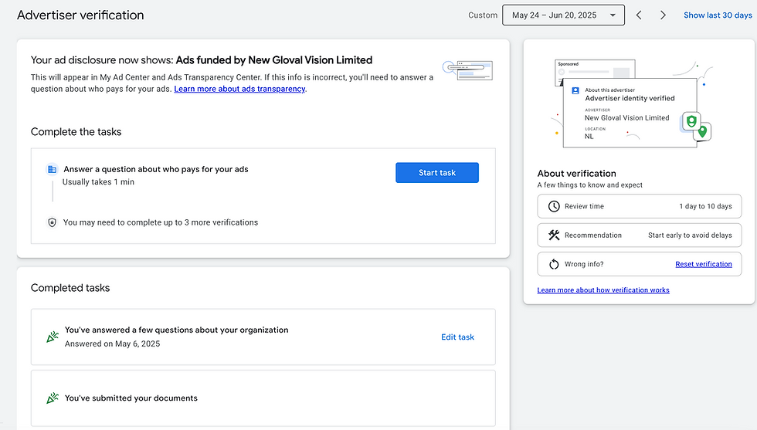The height and width of the screenshot is (430, 757).
Task: Click 'Usually takes 1 min' text
Action: tap(99, 182)
